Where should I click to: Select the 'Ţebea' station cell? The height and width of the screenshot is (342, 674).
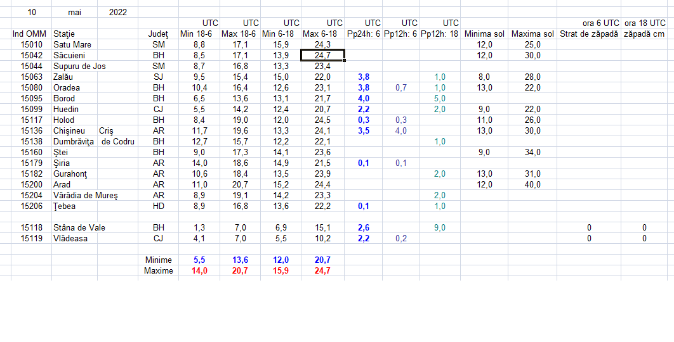(74, 206)
